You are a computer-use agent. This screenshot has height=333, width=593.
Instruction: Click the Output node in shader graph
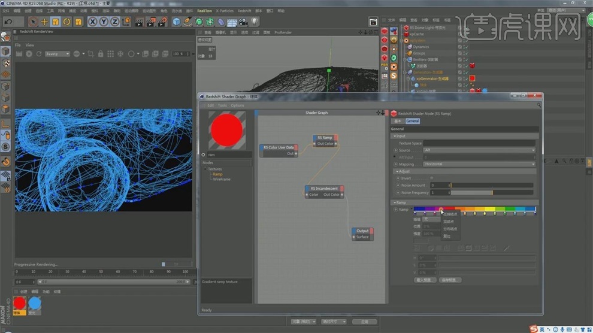point(362,231)
